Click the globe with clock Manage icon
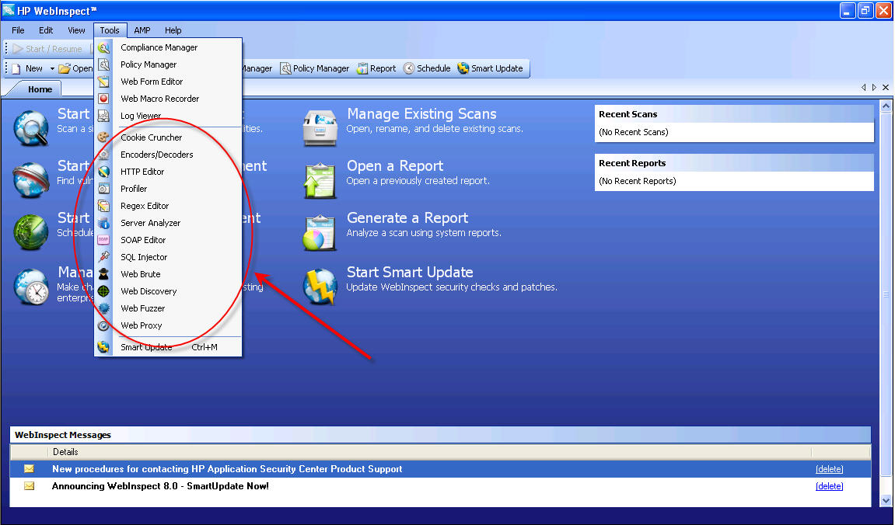The image size is (895, 525). [31, 286]
